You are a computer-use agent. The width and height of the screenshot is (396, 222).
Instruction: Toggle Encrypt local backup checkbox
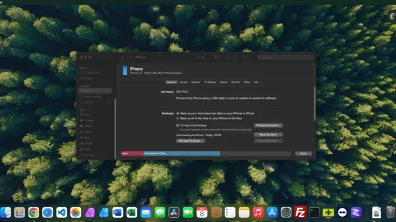pyautogui.click(x=177, y=125)
